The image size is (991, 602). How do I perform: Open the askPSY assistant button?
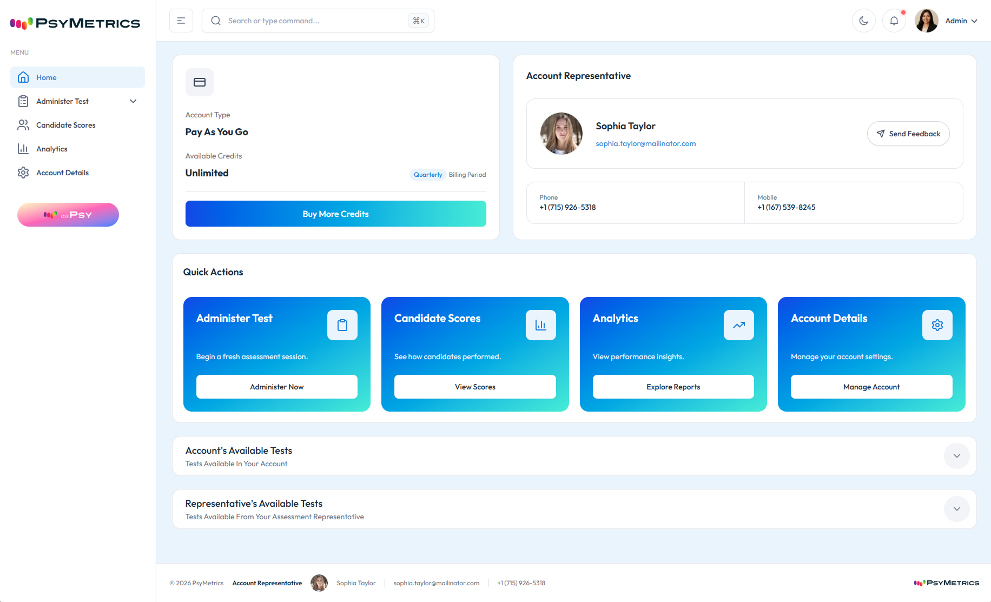68,215
